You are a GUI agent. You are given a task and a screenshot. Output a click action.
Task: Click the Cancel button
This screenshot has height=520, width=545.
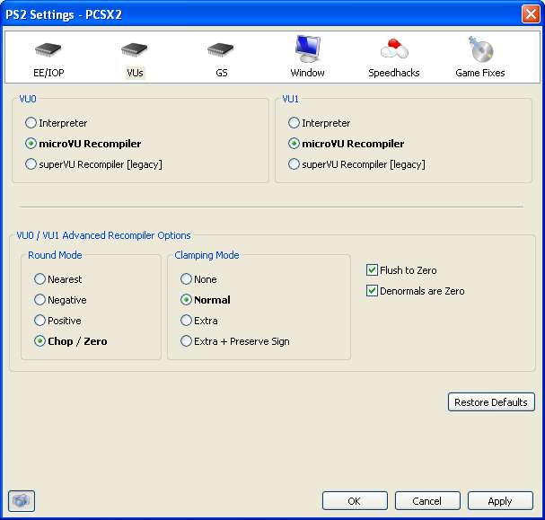(427, 501)
